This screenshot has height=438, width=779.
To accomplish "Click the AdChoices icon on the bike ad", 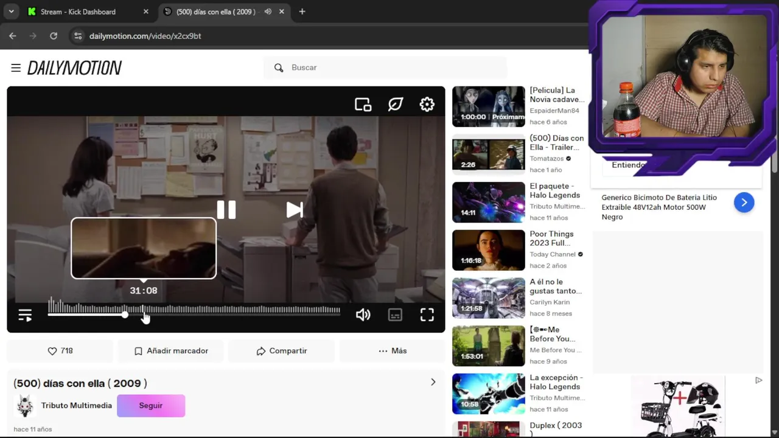I will coord(758,380).
